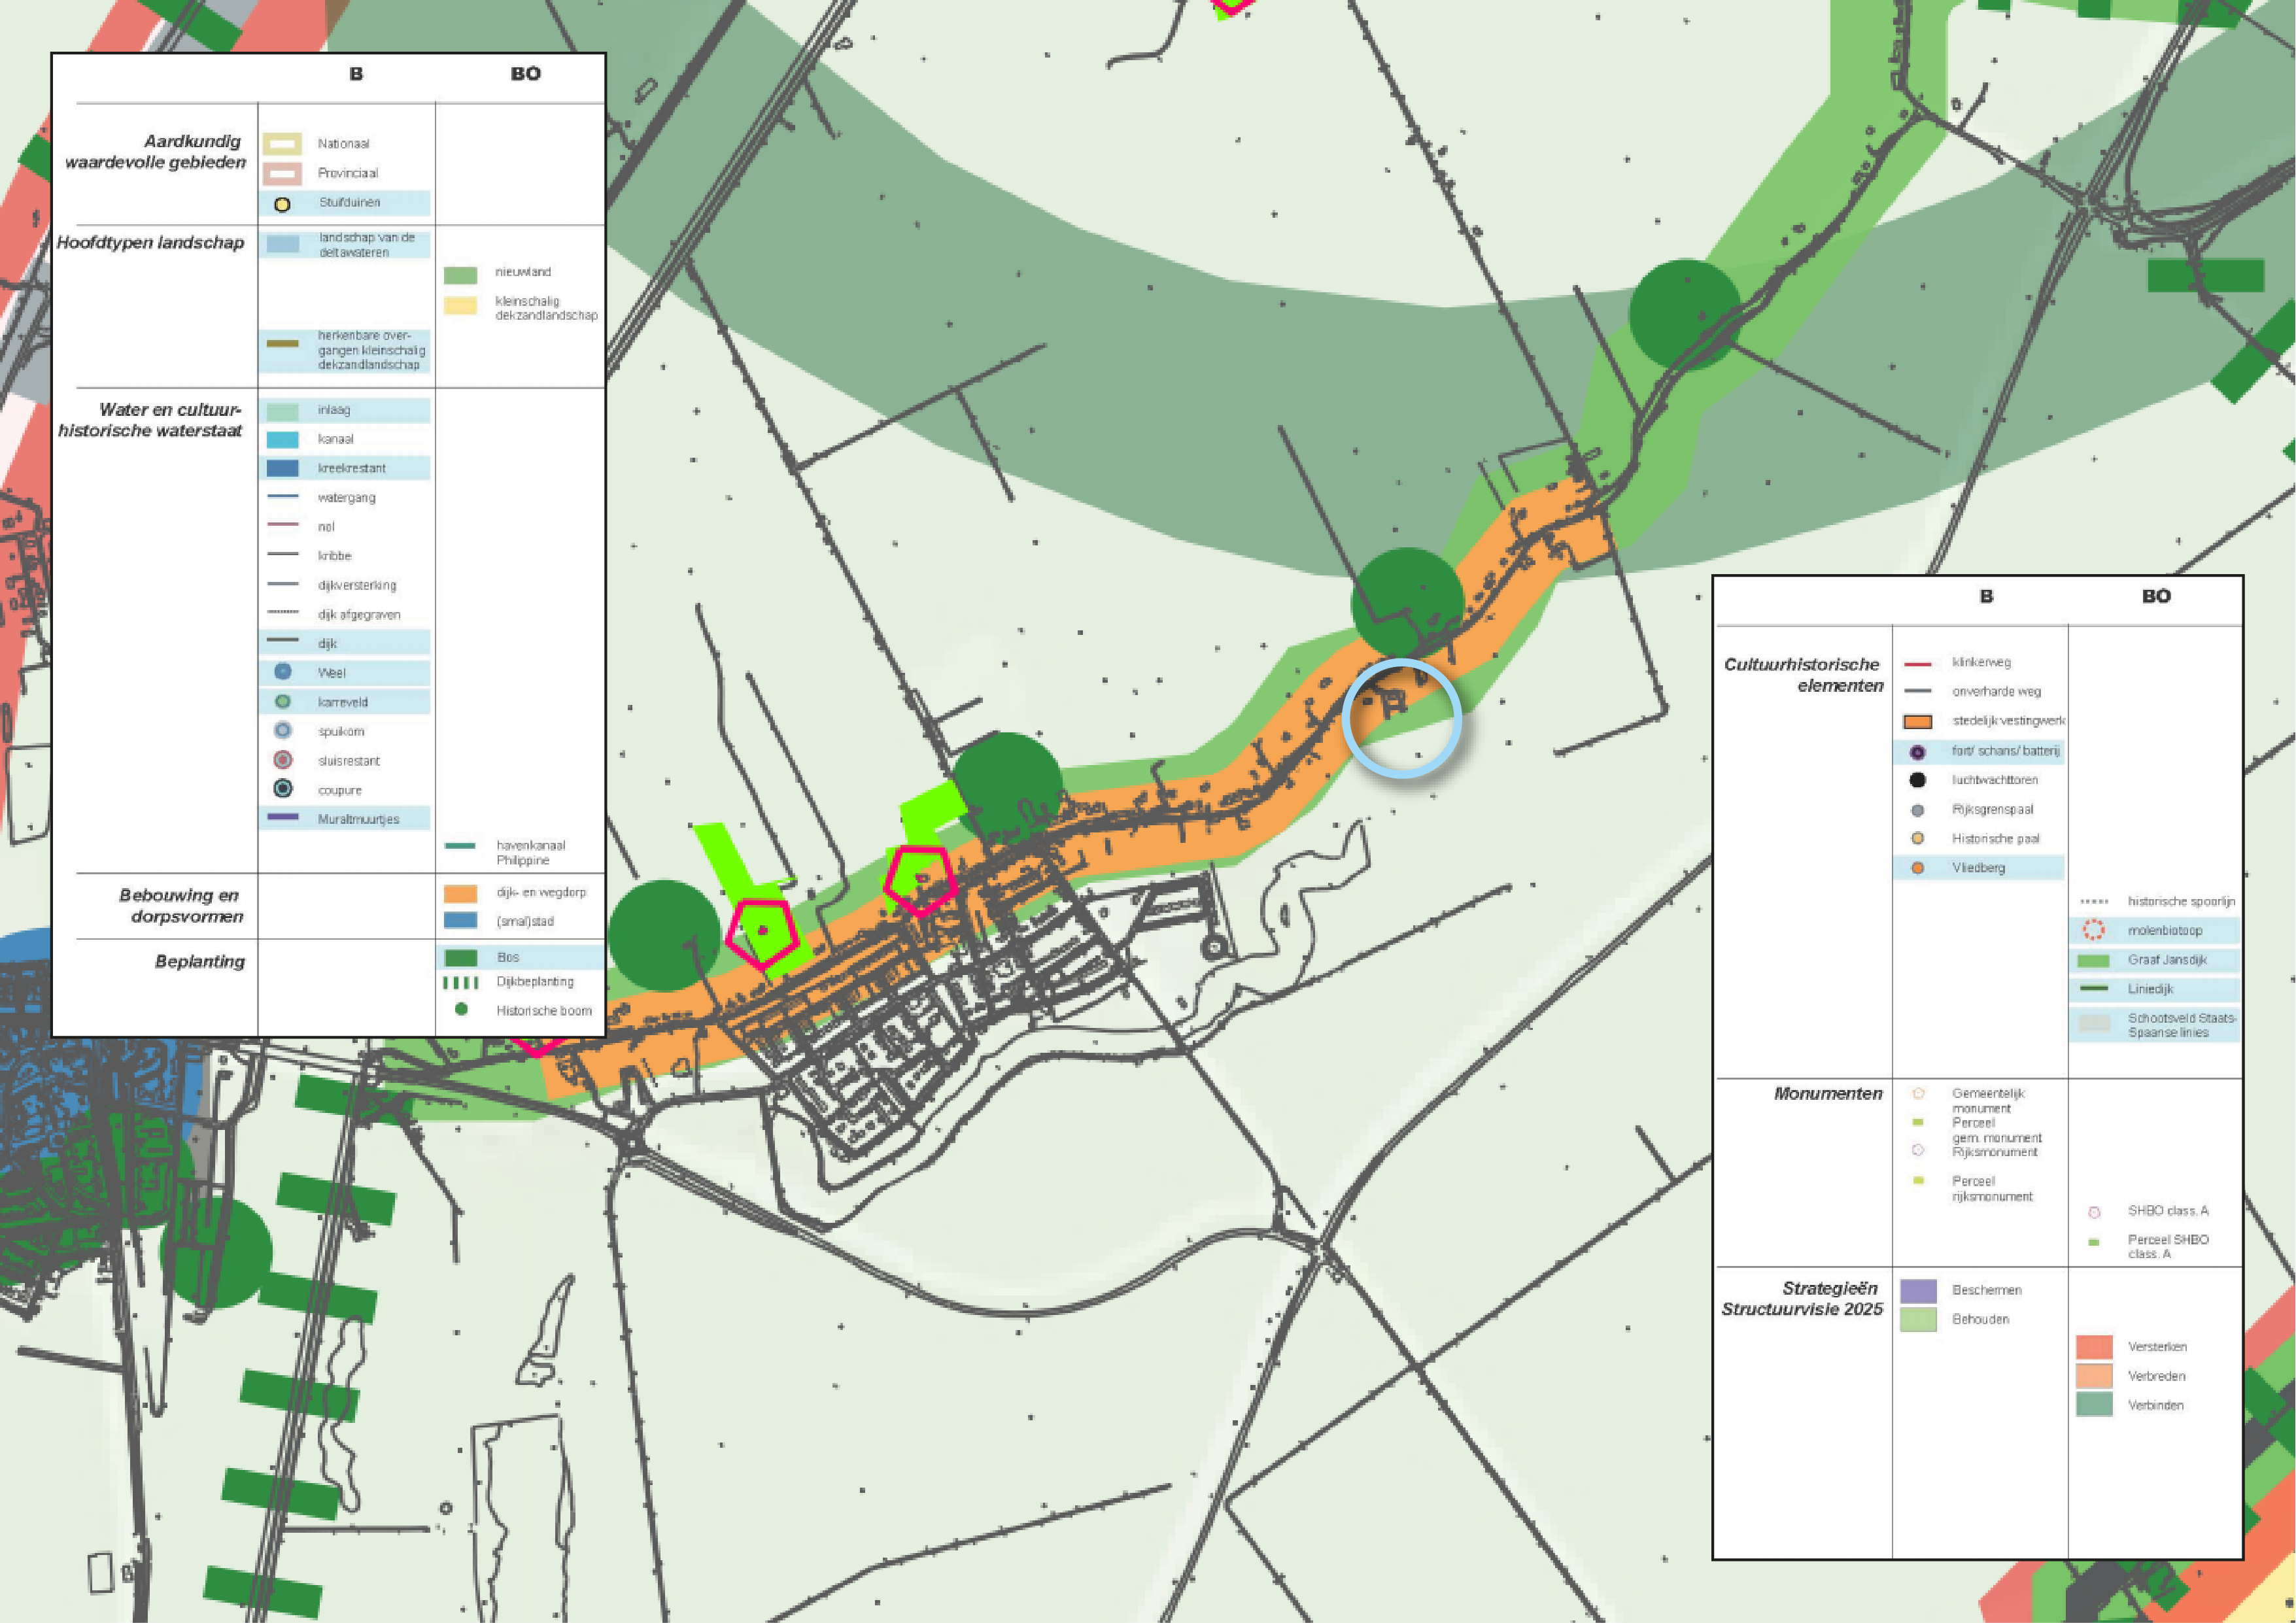2296x1623 pixels.
Task: Click the Beschermen purple swatch
Action: pos(1918,1291)
